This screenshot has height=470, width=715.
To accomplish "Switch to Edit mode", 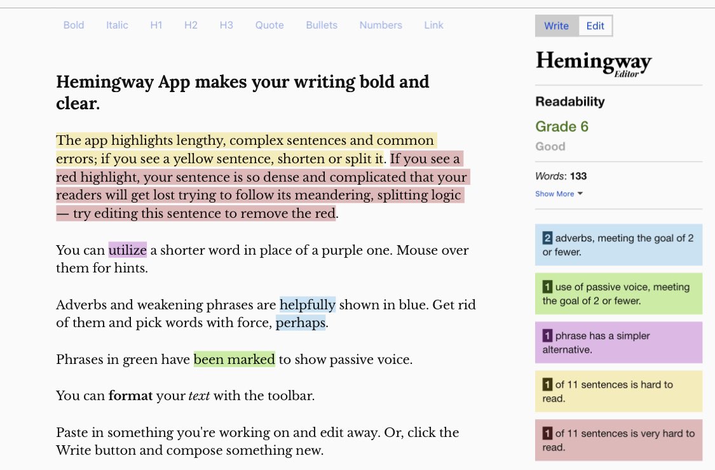I will tap(595, 25).
